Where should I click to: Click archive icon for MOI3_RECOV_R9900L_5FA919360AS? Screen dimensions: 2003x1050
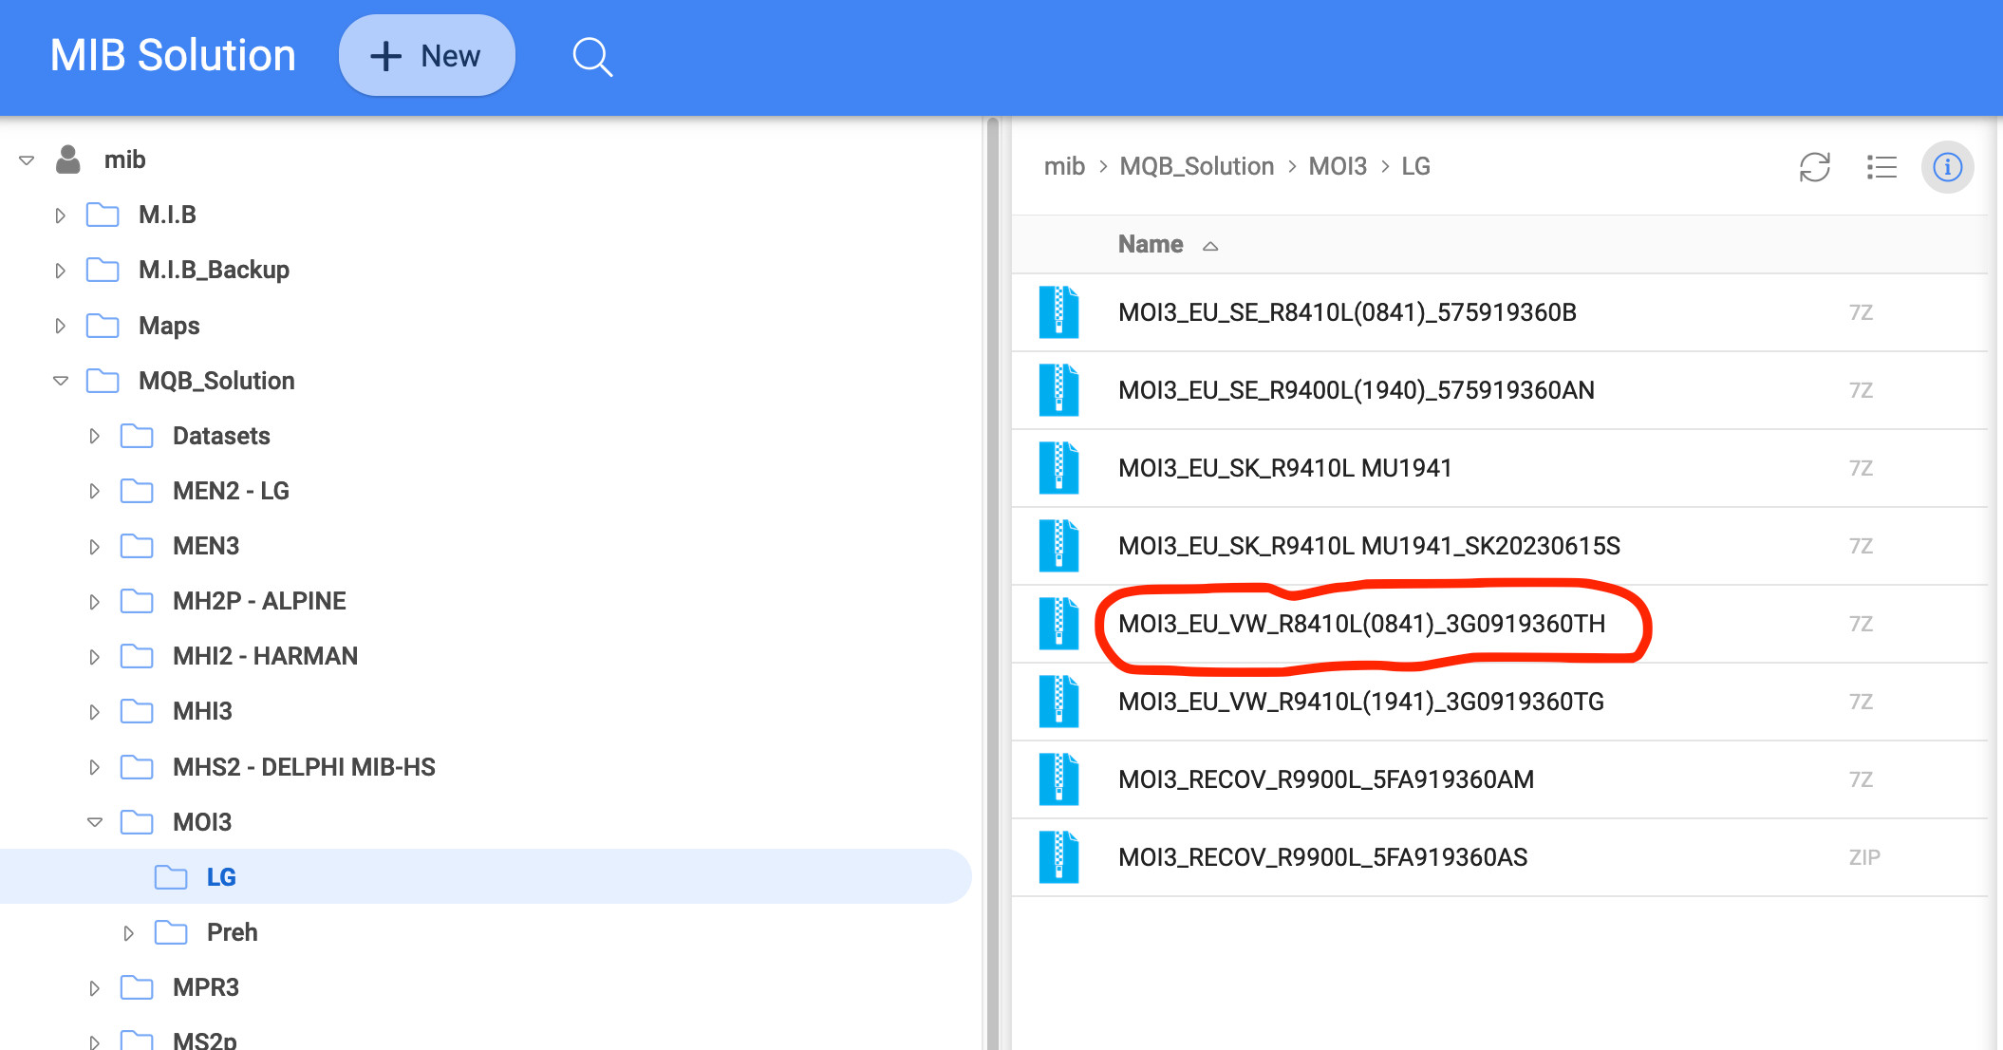[1058, 857]
